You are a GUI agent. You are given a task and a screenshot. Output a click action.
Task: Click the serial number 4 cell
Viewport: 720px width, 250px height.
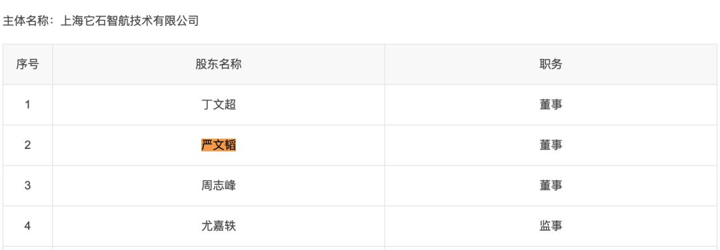(27, 226)
